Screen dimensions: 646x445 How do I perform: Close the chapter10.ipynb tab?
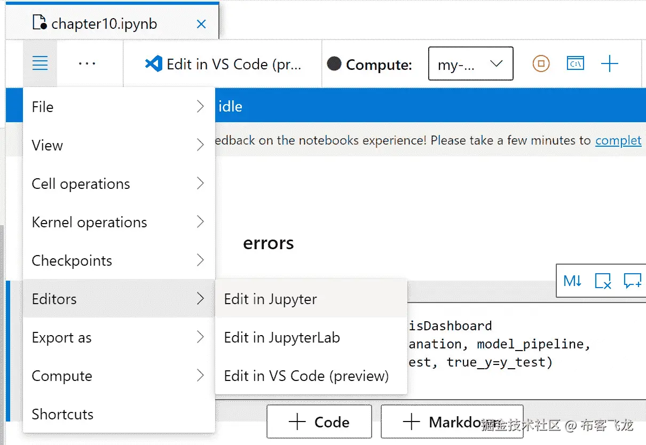pos(201,23)
